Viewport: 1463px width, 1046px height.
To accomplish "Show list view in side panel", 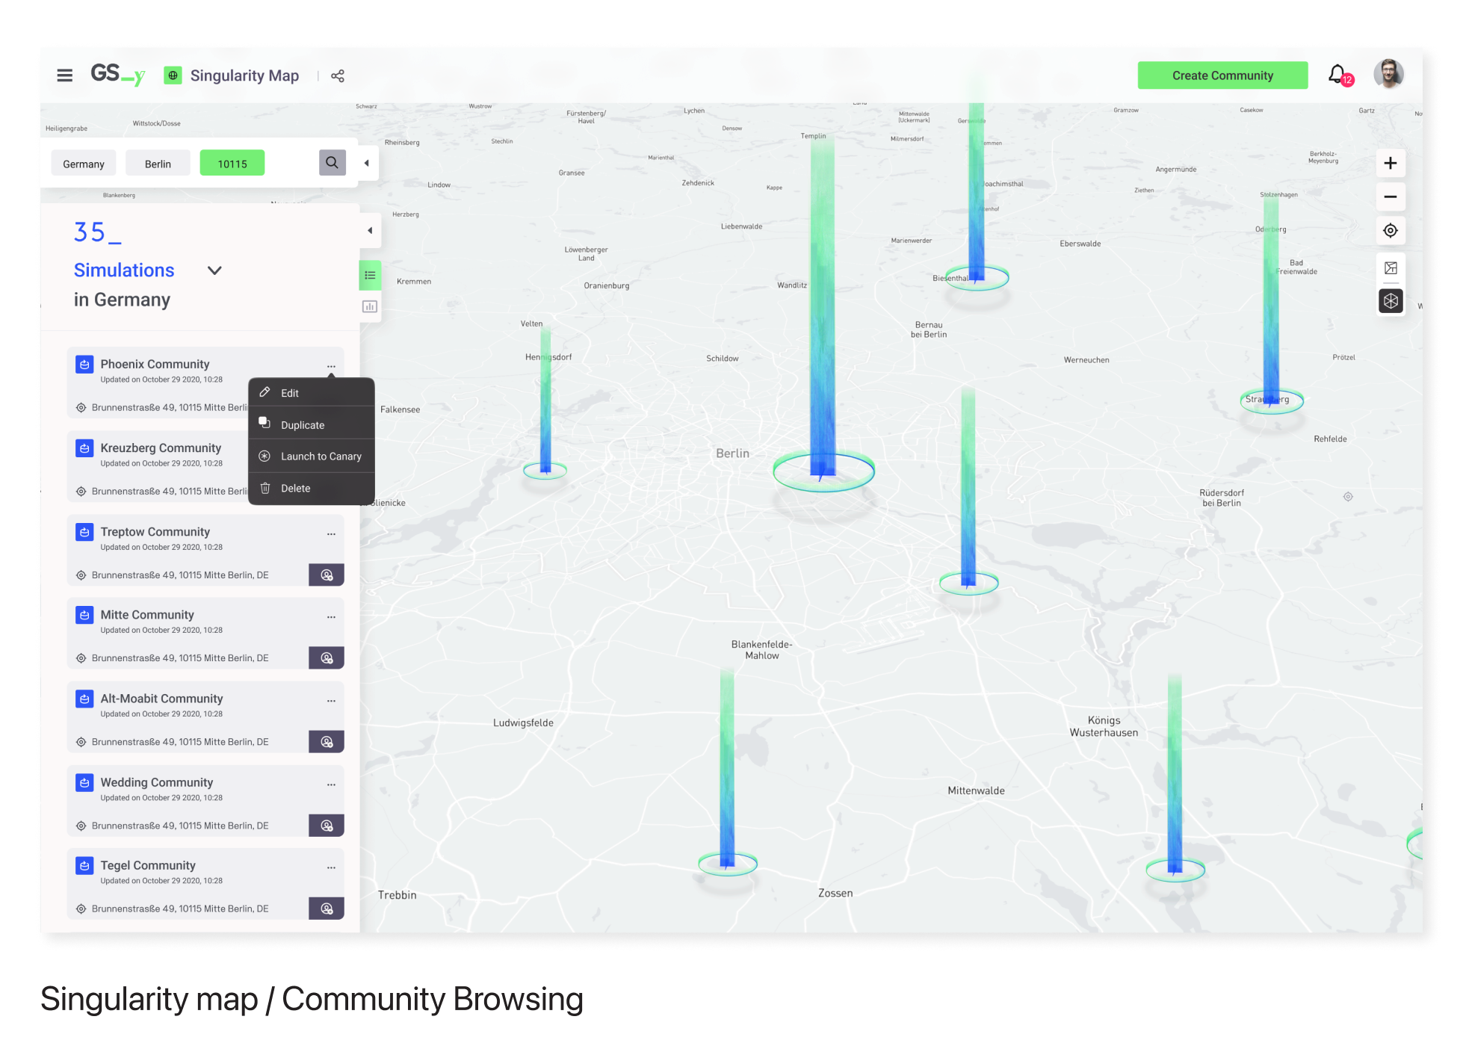I will [370, 276].
